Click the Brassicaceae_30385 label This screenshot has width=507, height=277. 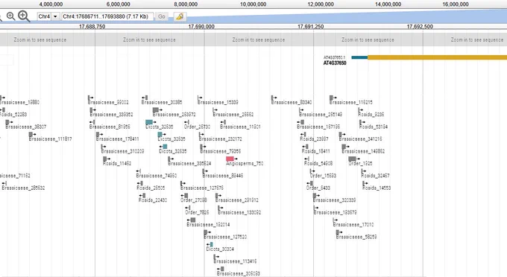pyautogui.click(x=162, y=102)
